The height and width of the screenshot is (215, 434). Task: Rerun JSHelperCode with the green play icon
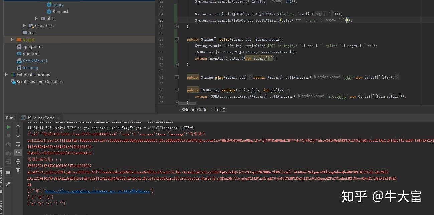tap(8, 127)
